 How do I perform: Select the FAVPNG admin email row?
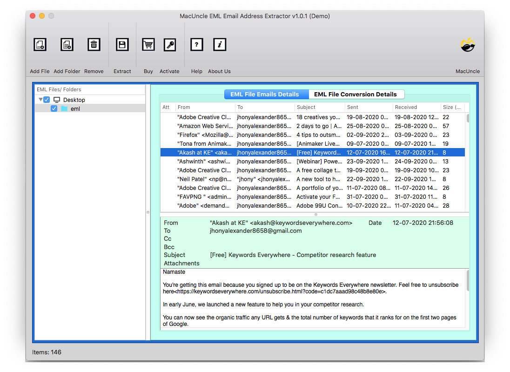[x=313, y=196]
